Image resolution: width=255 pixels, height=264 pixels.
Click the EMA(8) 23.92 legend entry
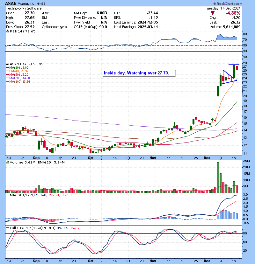18,71
